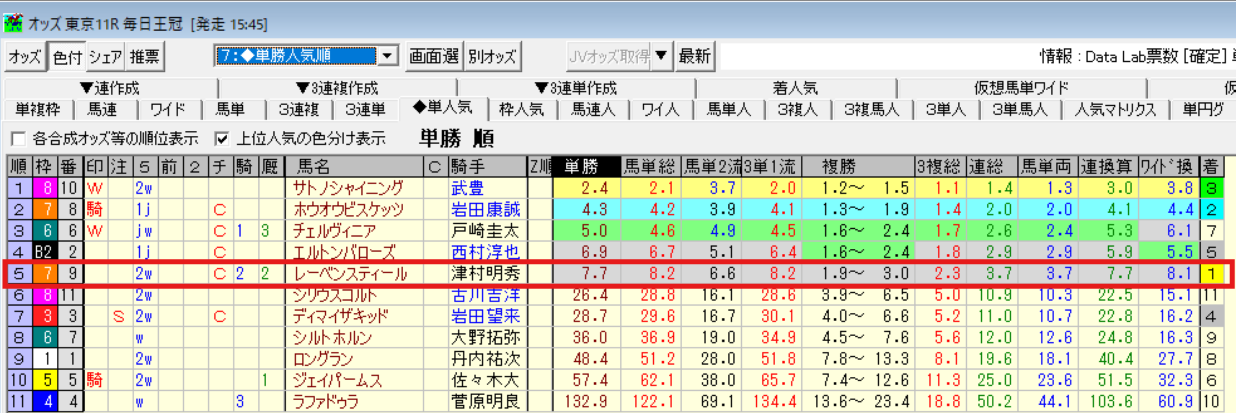Expand the ▼3連複作成 group header
1236x413 pixels.
coord(337,88)
